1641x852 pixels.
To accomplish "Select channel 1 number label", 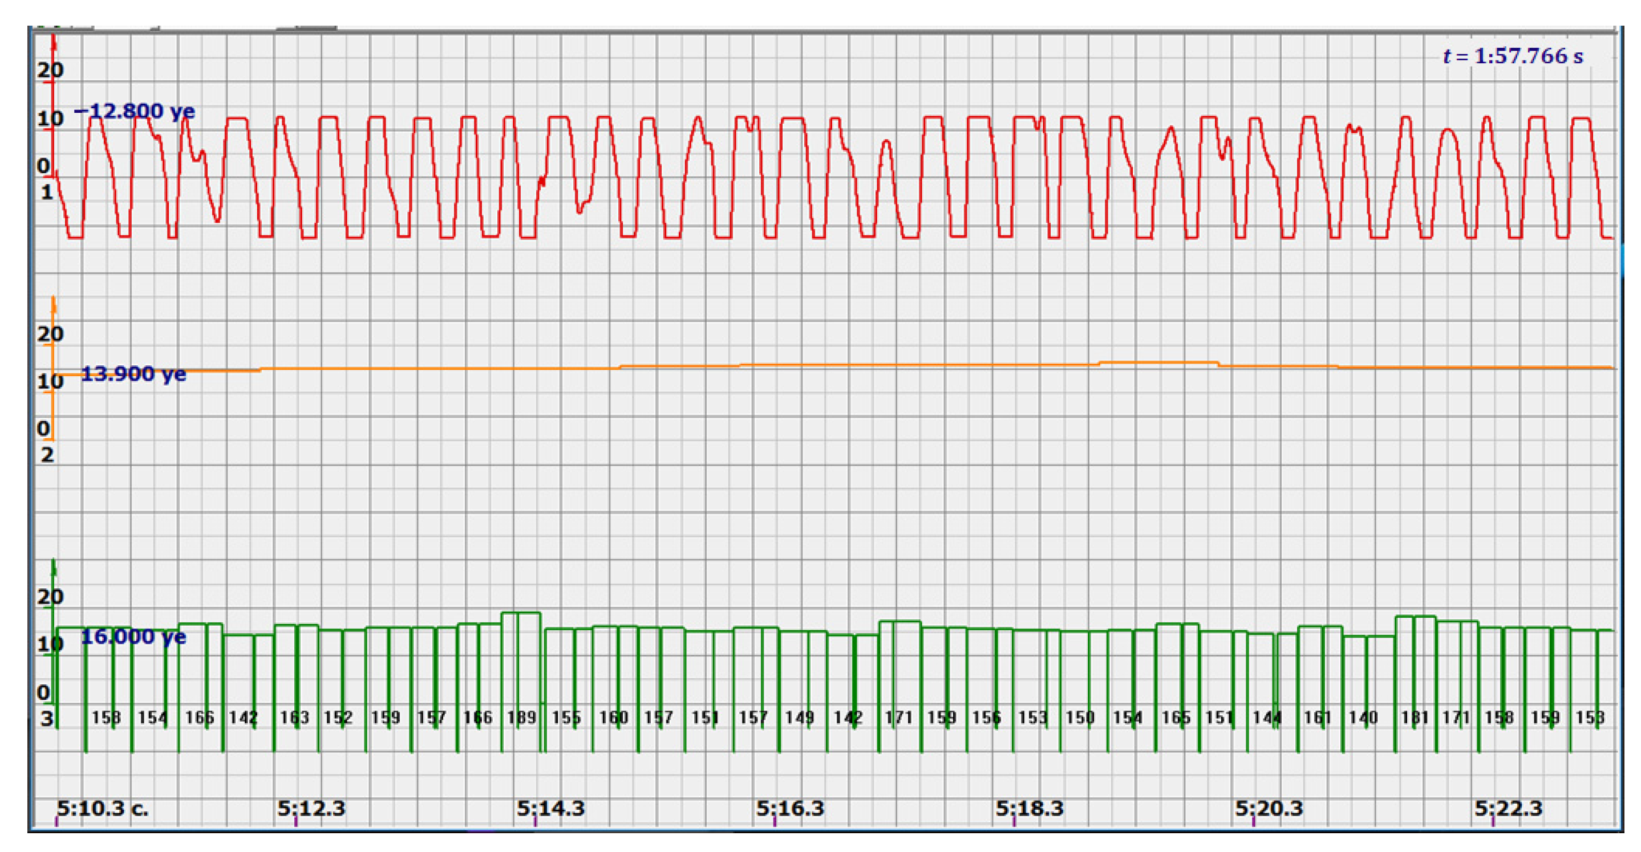I will (47, 191).
